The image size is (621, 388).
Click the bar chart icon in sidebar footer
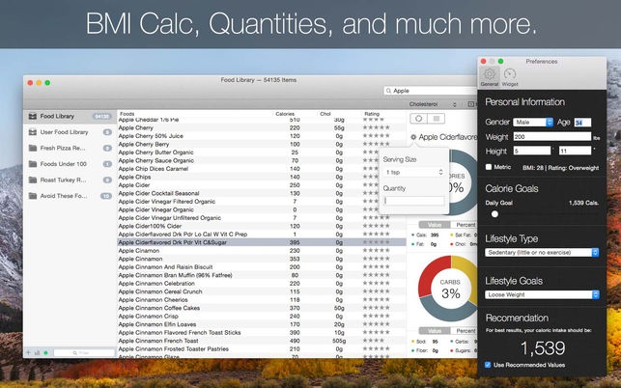click(x=38, y=352)
